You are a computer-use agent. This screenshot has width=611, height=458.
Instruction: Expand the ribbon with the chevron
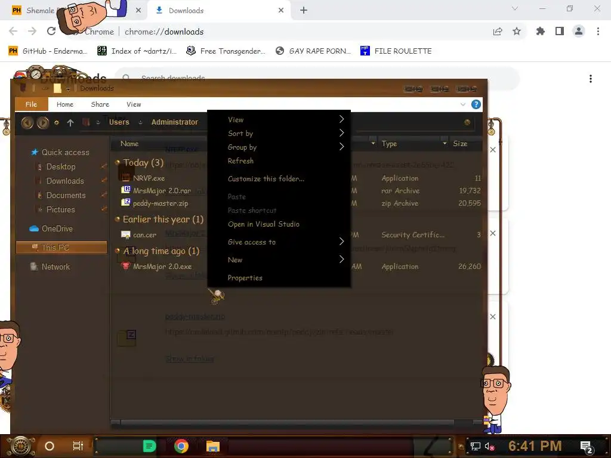point(463,104)
